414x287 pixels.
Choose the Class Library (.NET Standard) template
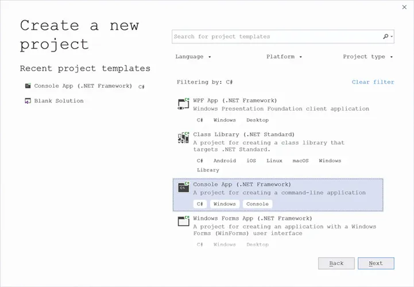point(243,134)
